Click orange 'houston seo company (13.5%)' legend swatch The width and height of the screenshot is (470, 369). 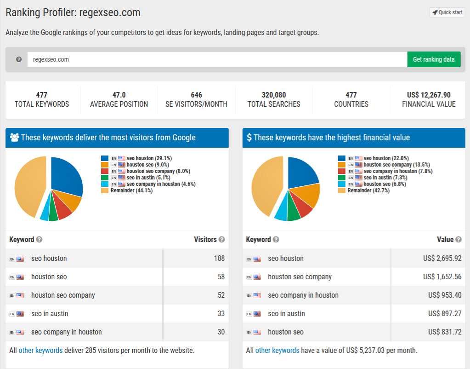(x=342, y=165)
